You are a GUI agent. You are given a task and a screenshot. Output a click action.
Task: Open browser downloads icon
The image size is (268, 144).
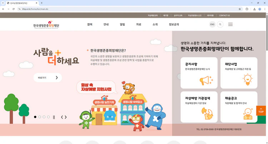click(254, 9)
